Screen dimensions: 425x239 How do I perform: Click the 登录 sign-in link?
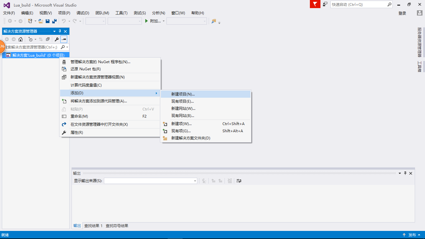pos(402,13)
